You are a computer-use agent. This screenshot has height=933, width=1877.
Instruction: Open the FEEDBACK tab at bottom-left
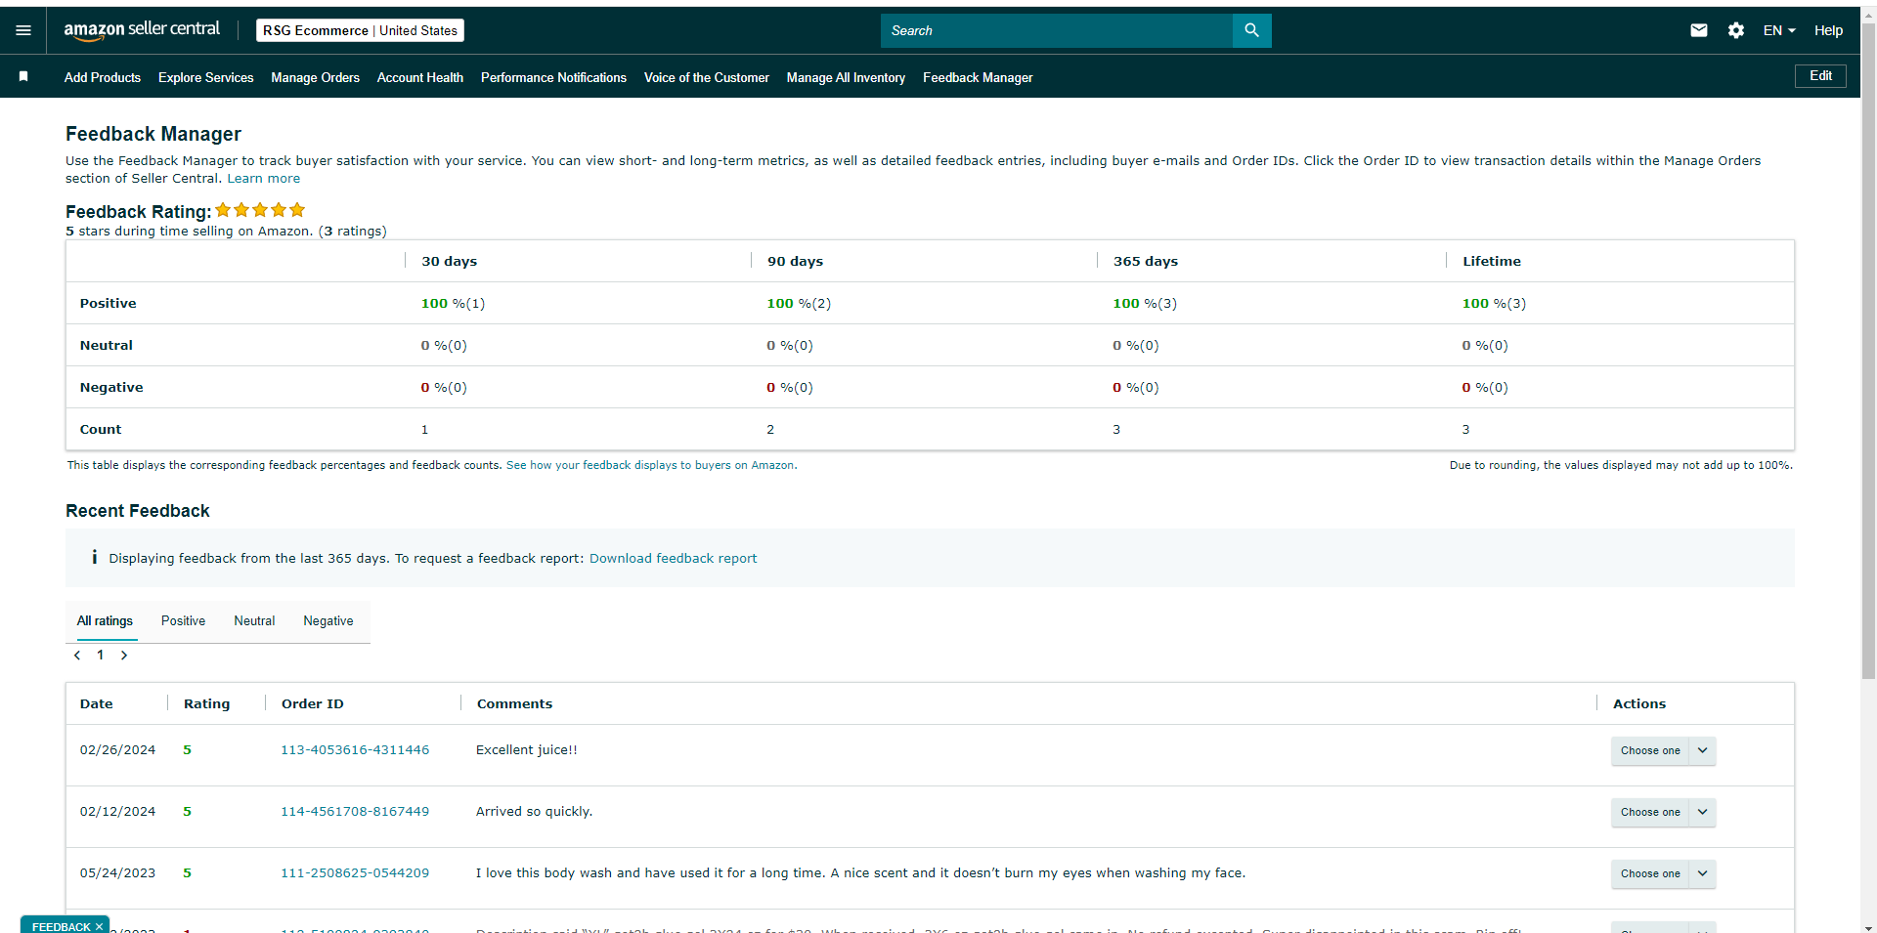pos(61,926)
